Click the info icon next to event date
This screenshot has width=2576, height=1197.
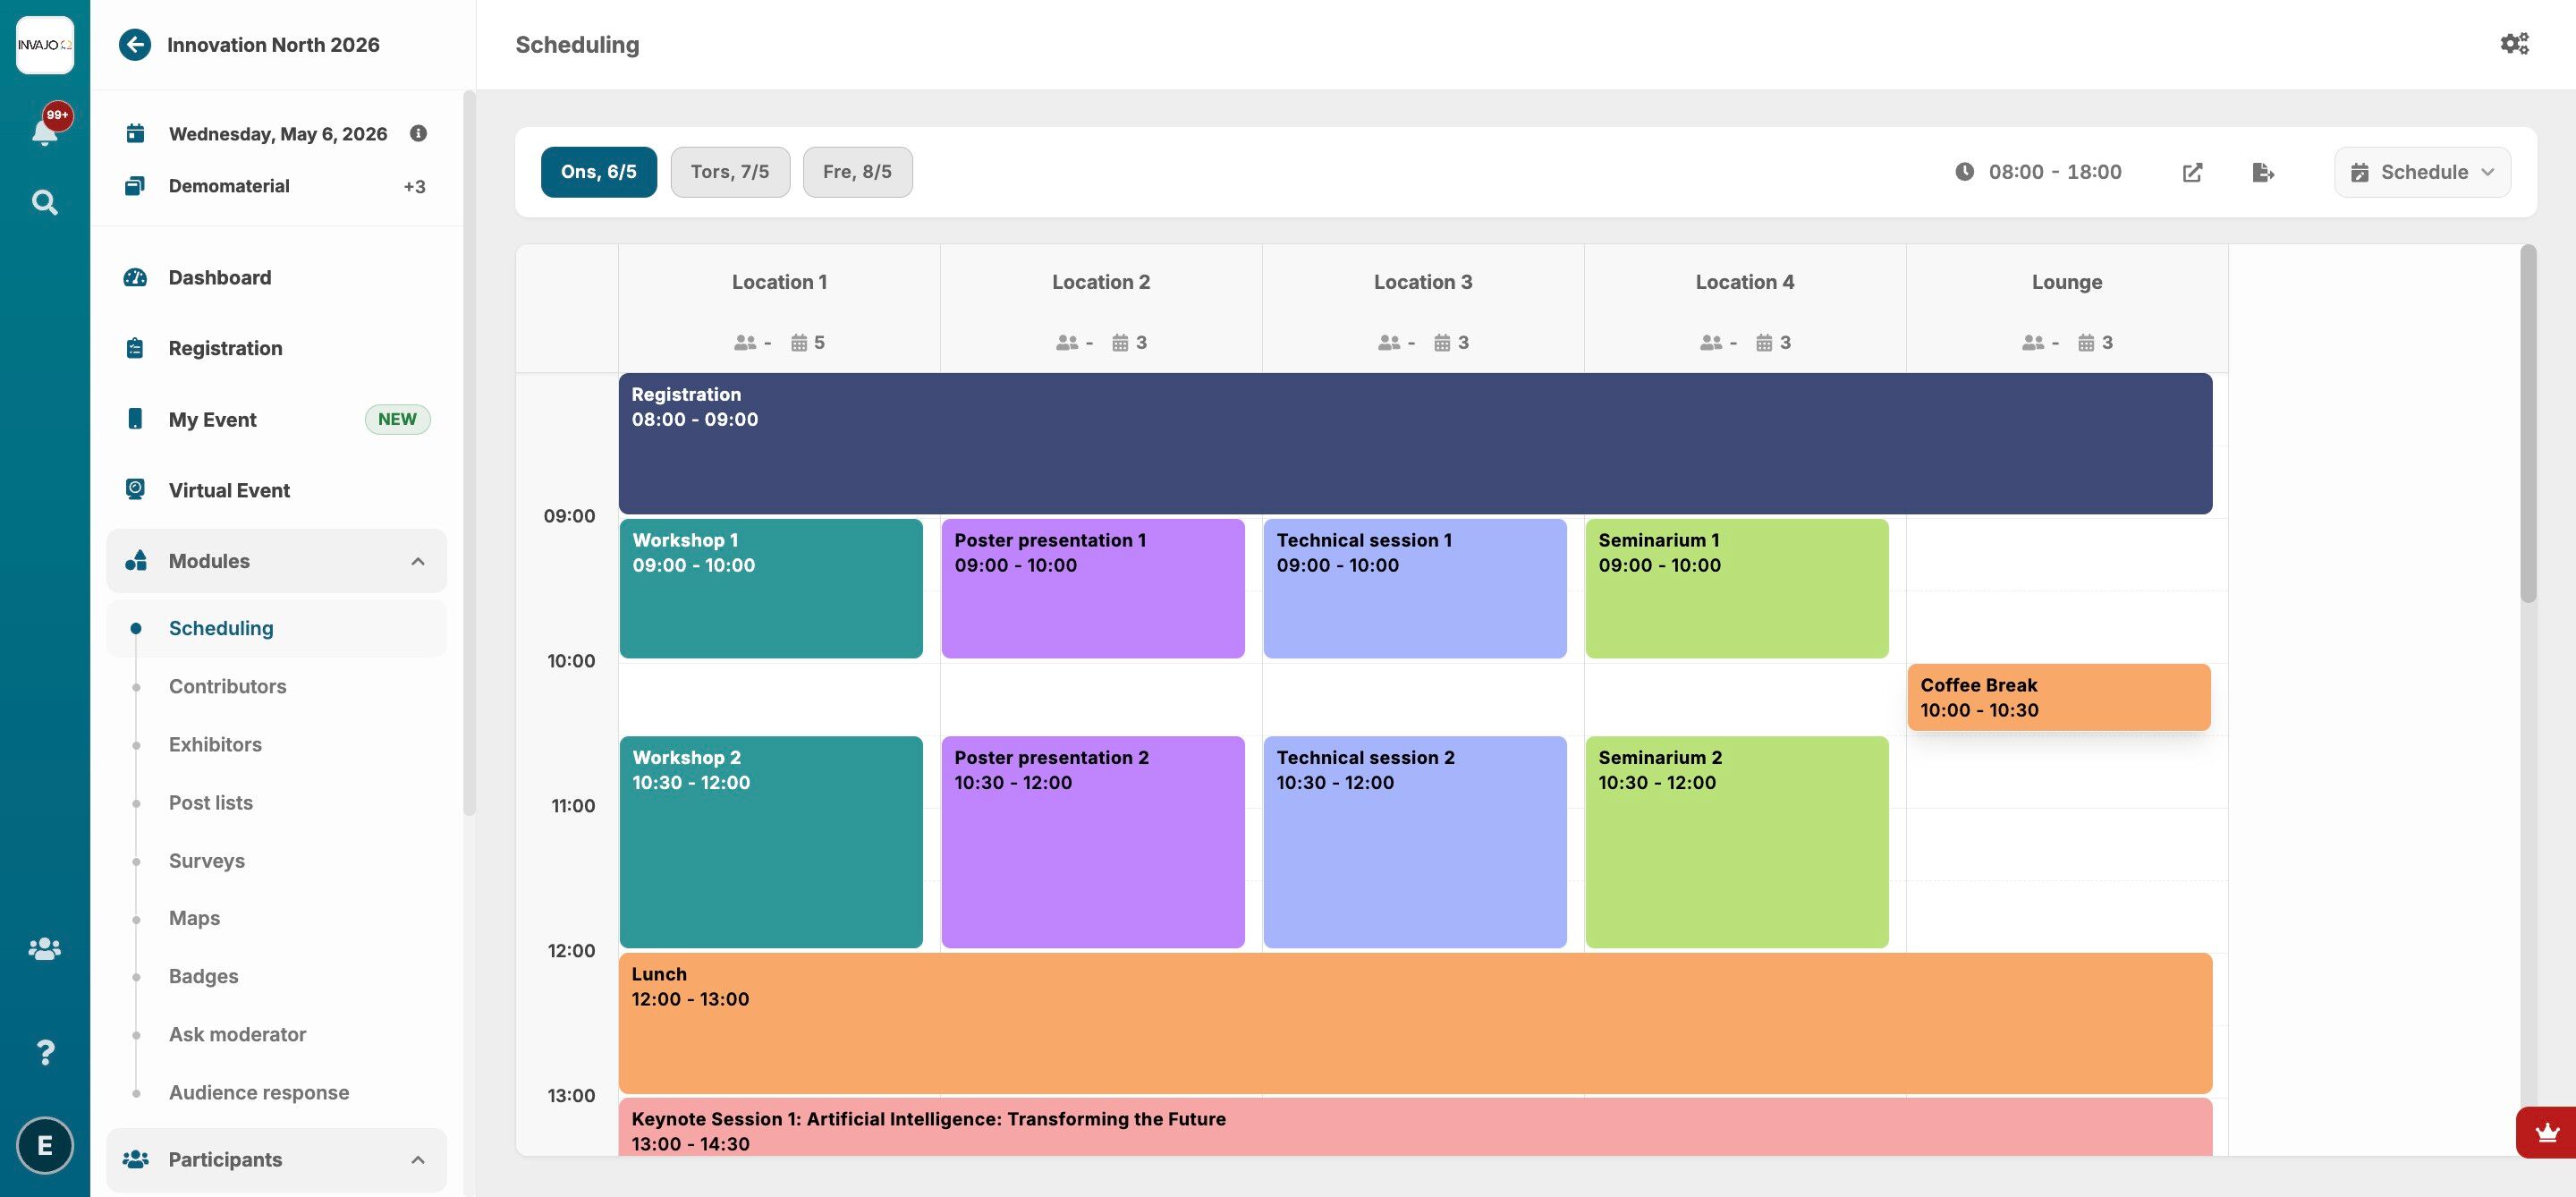coord(418,133)
